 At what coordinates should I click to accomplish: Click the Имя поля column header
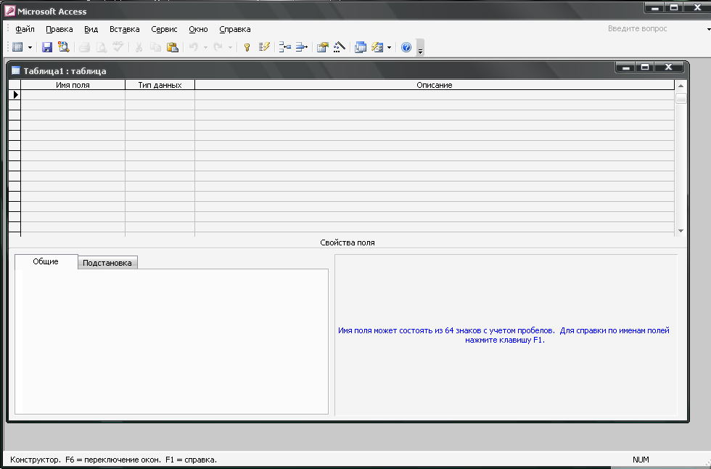(x=73, y=85)
